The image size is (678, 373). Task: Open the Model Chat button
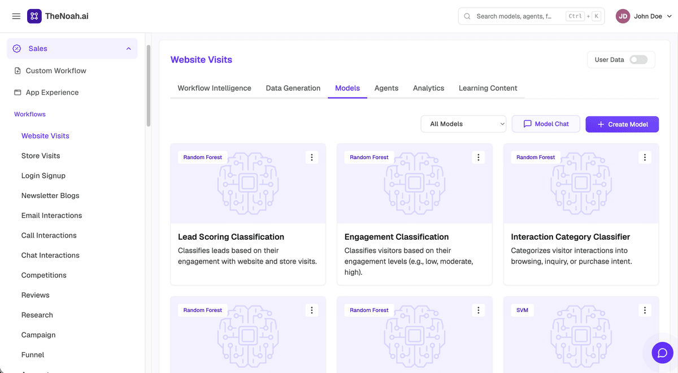546,124
